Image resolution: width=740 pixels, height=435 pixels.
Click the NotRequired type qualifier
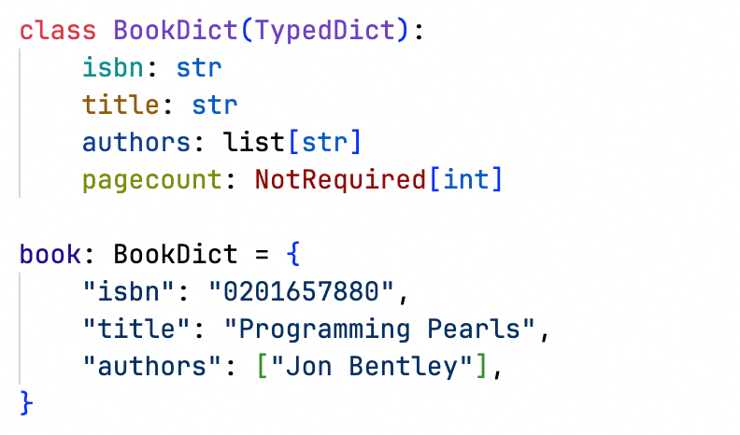point(340,179)
